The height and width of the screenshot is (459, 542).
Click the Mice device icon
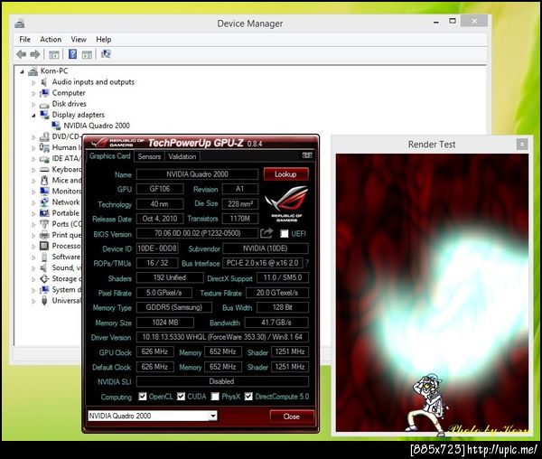tap(44, 181)
